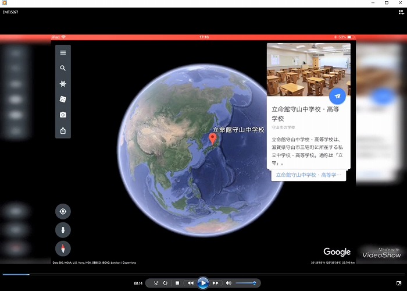This screenshot has height=291, width=407.
Task: Toggle shuffle in the media player
Action: tap(156, 283)
